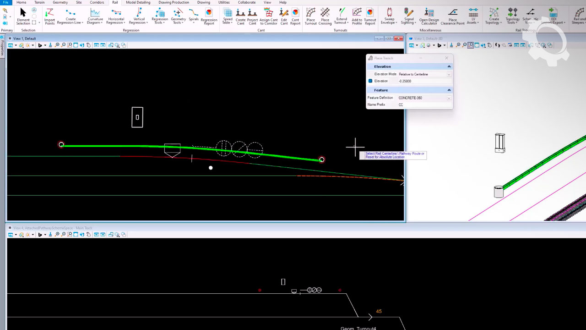The image size is (586, 330).
Task: Open the File menu
Action: click(5, 2)
